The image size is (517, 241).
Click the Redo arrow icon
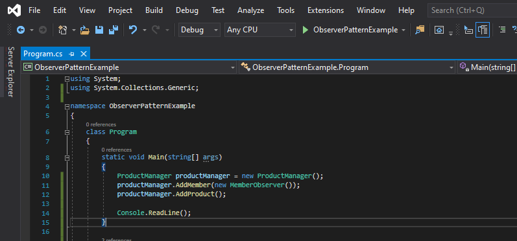[x=156, y=30]
